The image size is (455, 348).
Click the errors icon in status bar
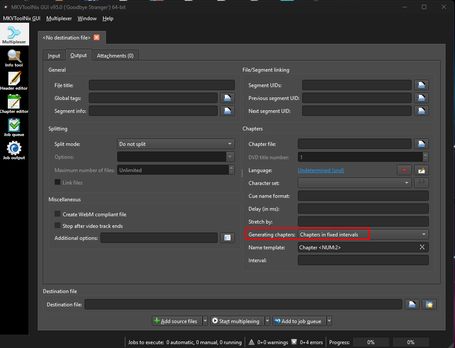click(x=294, y=342)
